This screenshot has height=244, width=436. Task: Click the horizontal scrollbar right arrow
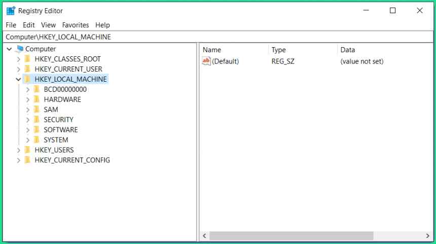tap(428, 236)
